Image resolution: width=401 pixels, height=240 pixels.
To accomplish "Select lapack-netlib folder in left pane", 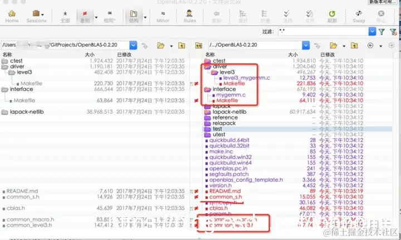I will click(27, 112).
